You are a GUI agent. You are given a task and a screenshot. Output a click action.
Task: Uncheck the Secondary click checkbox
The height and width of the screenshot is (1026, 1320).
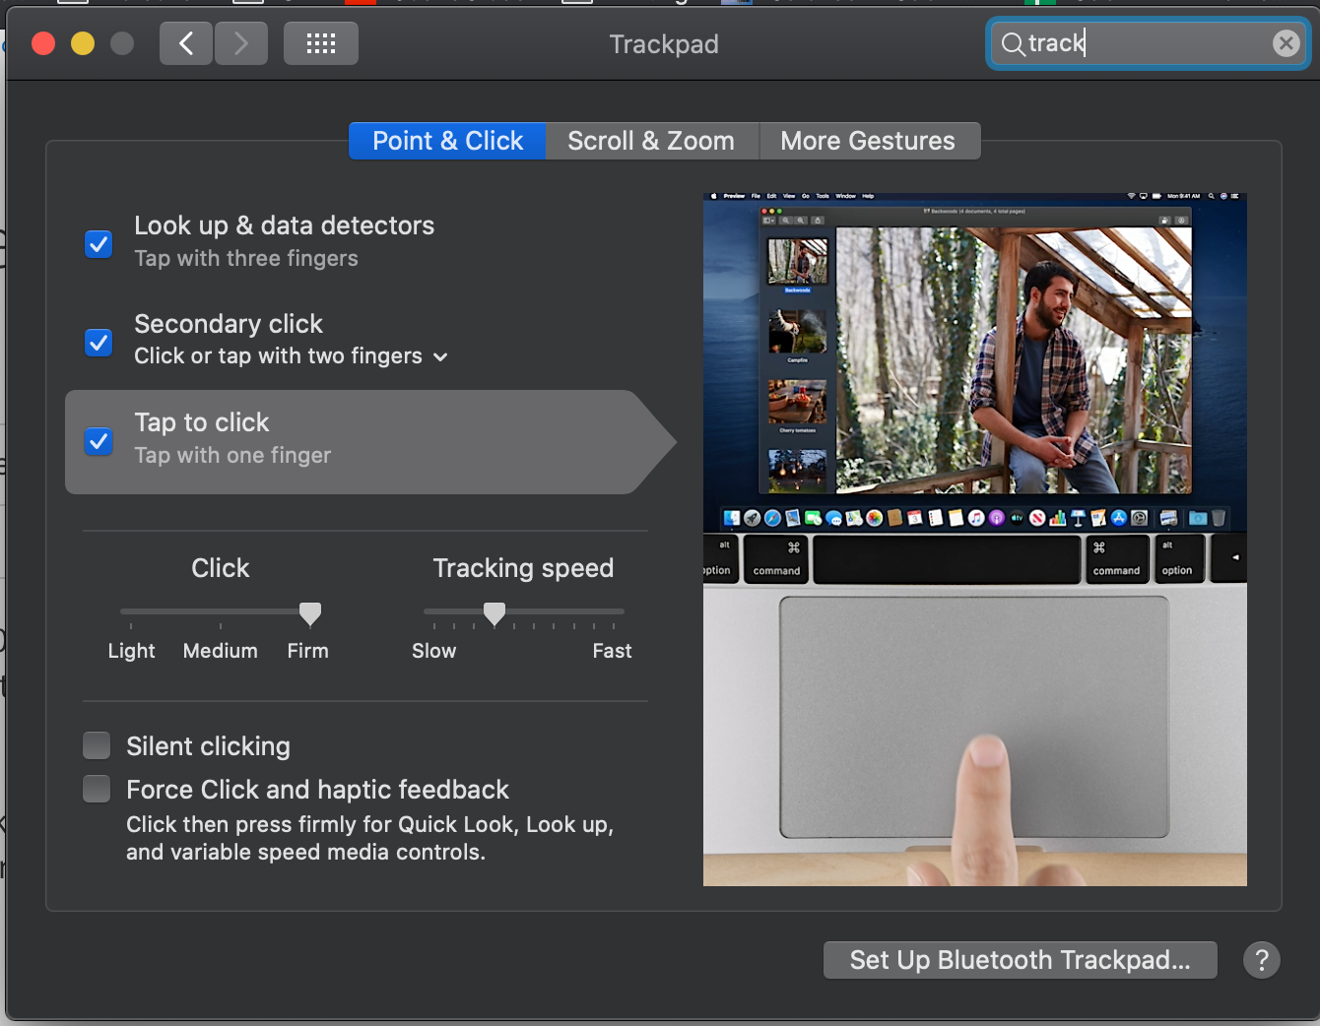[99, 342]
